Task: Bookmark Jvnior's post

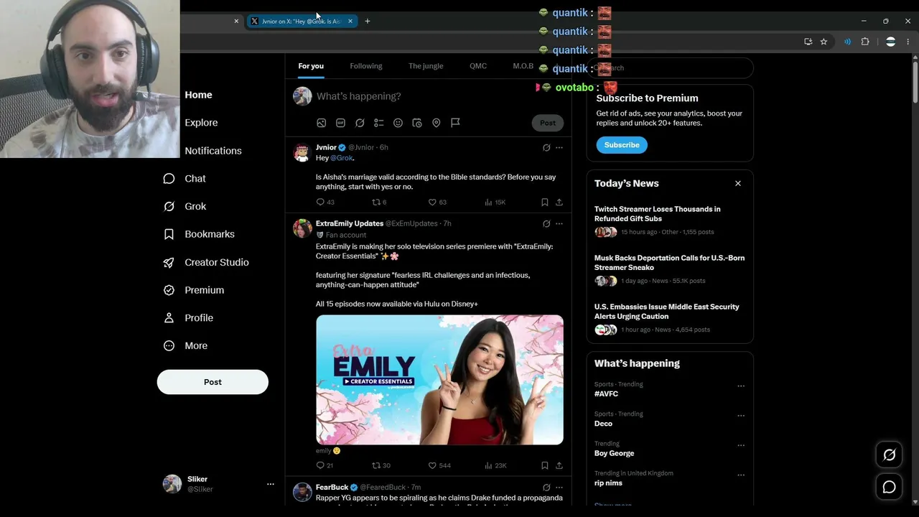Action: point(545,202)
